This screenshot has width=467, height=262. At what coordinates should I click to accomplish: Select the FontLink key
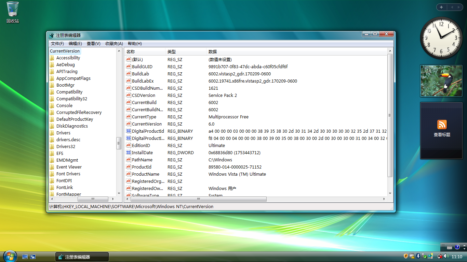tap(65, 187)
